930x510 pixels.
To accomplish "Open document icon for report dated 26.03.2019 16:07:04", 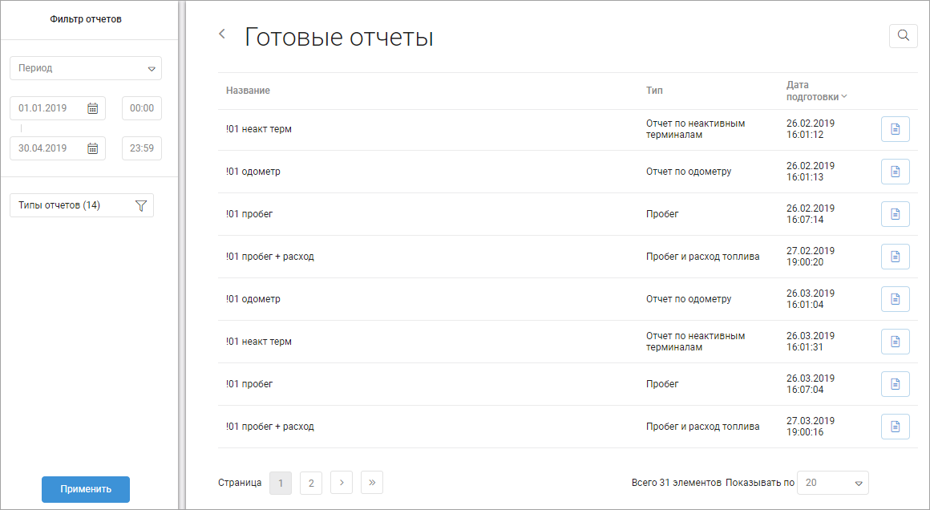I will (895, 384).
